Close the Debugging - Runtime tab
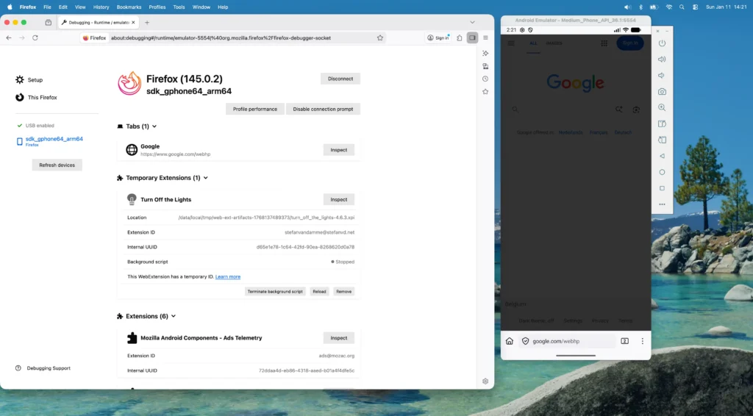 [x=133, y=23]
